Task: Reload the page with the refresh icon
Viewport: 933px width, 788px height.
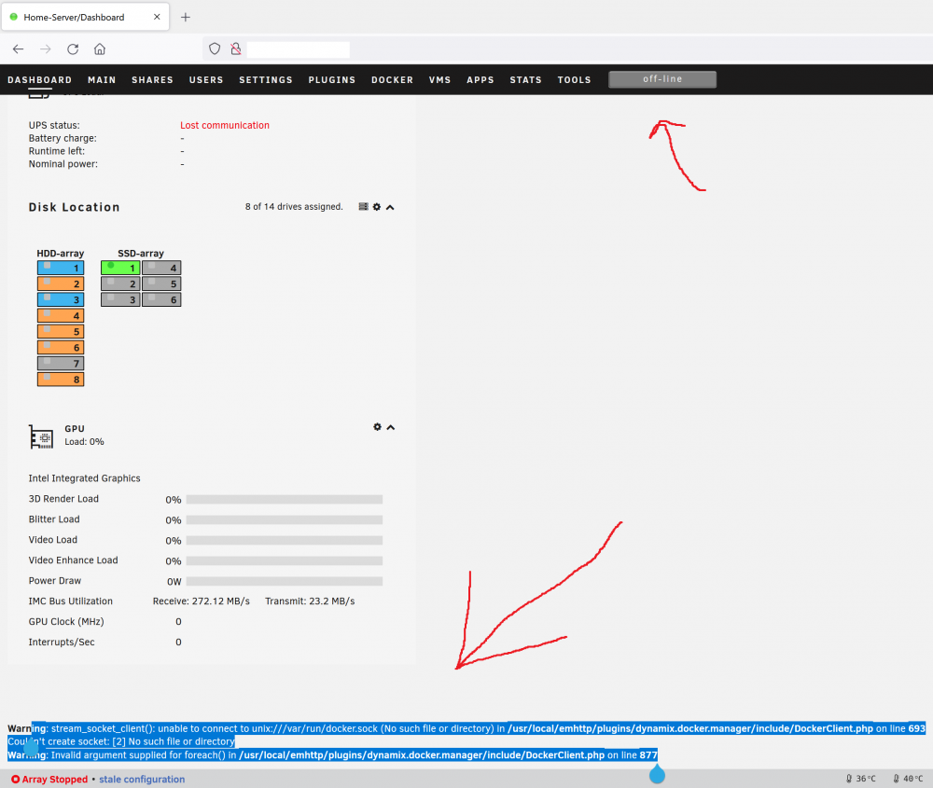Action: (x=73, y=49)
